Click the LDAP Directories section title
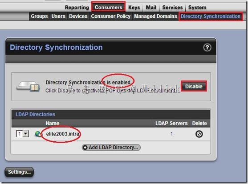 pos(35,114)
